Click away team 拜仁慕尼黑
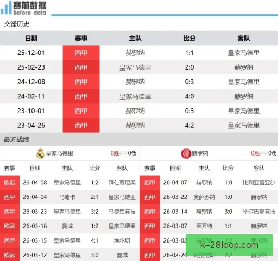 (x=122, y=182)
